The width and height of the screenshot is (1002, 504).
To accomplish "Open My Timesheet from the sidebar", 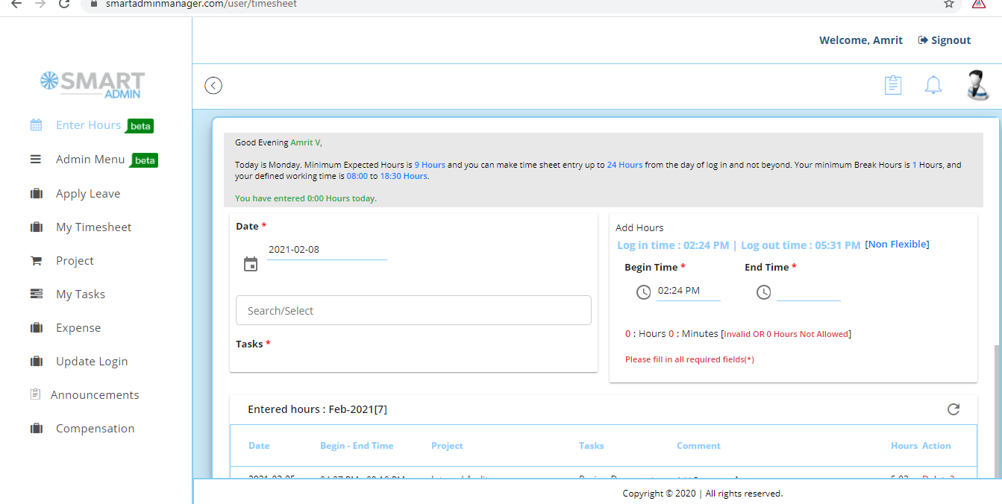I will 93,227.
